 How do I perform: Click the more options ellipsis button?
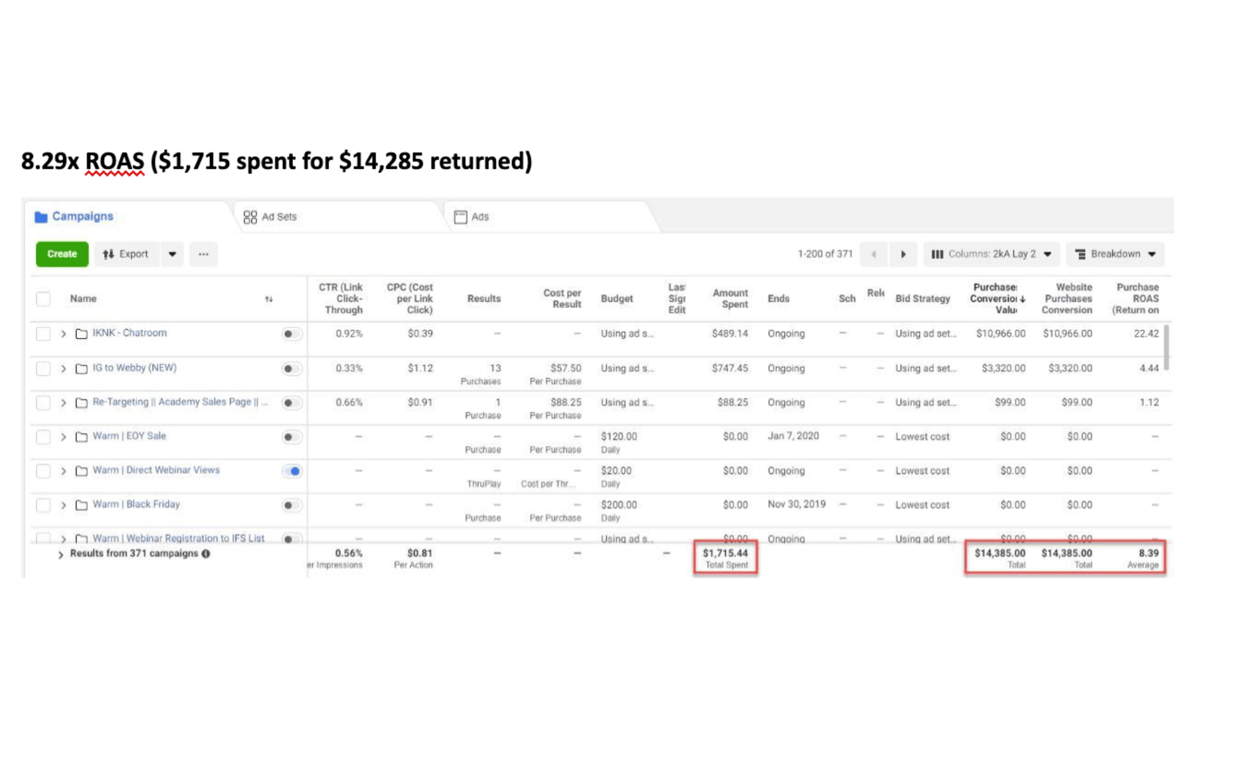coord(204,254)
